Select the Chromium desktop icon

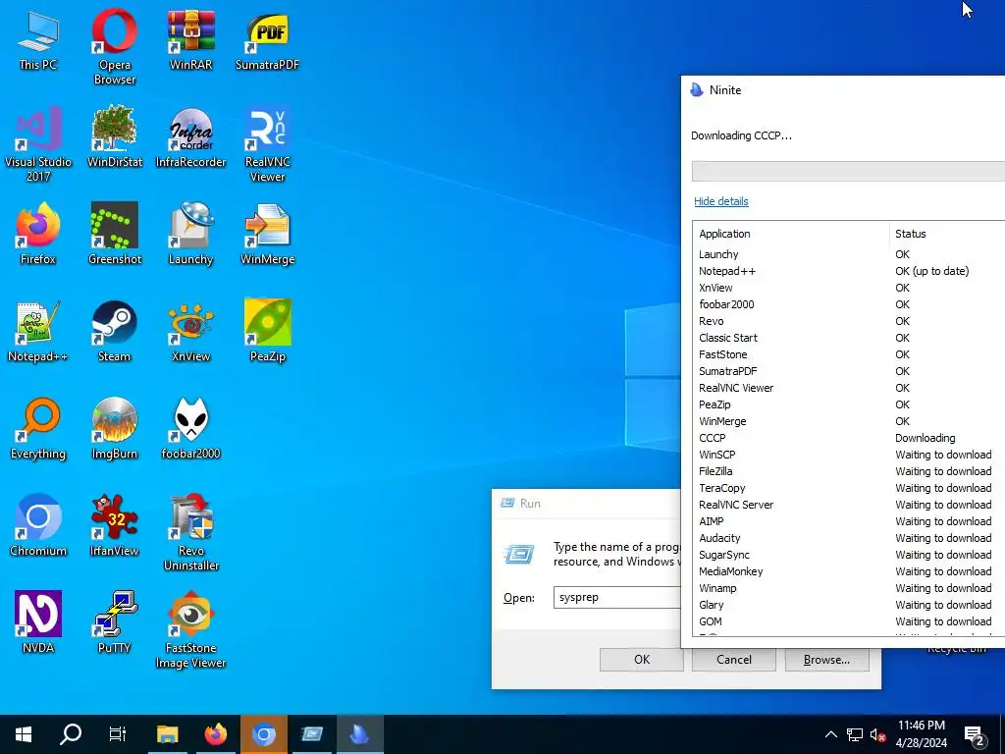pos(38,526)
